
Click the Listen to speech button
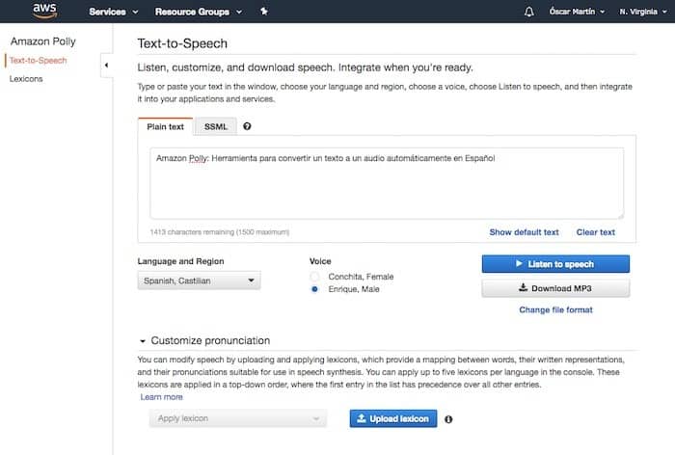(x=555, y=264)
